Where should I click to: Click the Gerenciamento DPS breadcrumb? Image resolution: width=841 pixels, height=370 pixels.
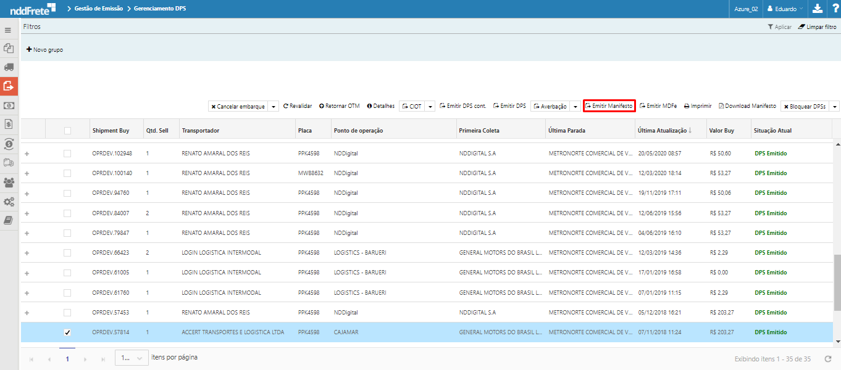(x=160, y=9)
